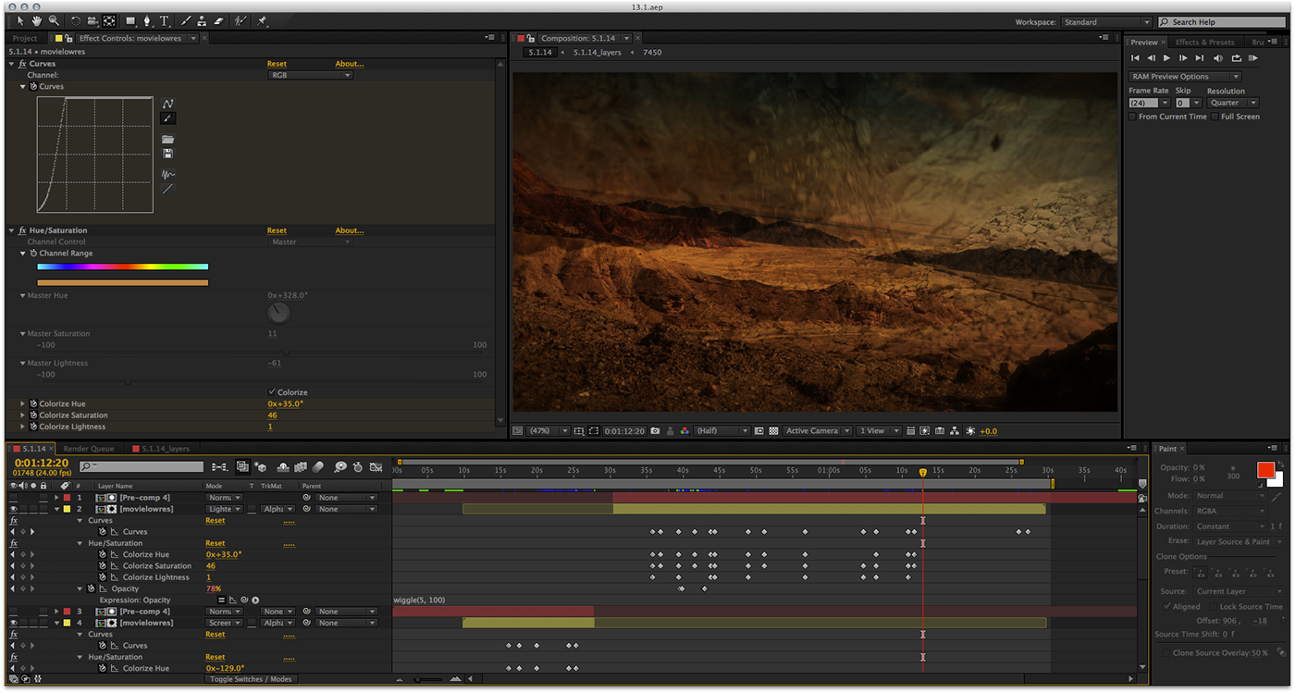Screen dimensions: 1295x693
Task: Open the Channel RGB dropdown
Action: pos(310,75)
